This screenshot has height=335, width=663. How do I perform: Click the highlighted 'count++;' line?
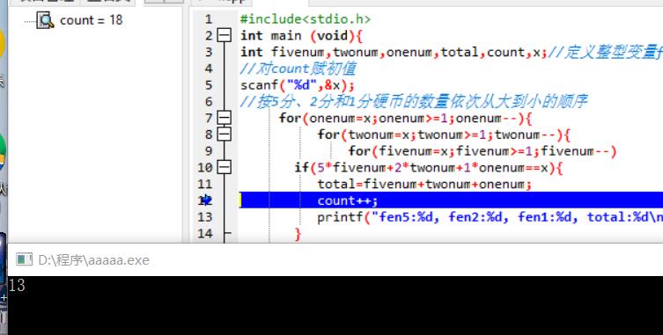click(x=451, y=200)
